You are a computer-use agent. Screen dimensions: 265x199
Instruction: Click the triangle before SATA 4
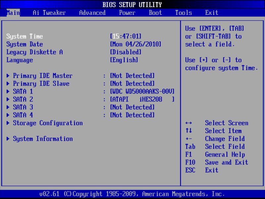(8, 115)
